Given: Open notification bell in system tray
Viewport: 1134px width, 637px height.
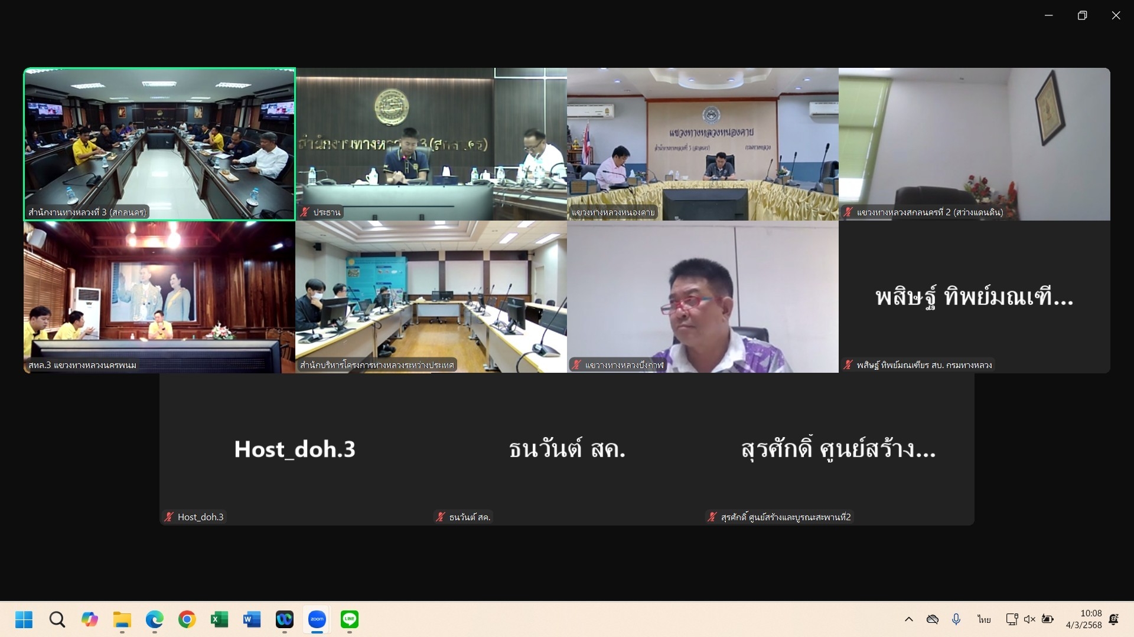Looking at the screenshot, I should [x=1114, y=619].
